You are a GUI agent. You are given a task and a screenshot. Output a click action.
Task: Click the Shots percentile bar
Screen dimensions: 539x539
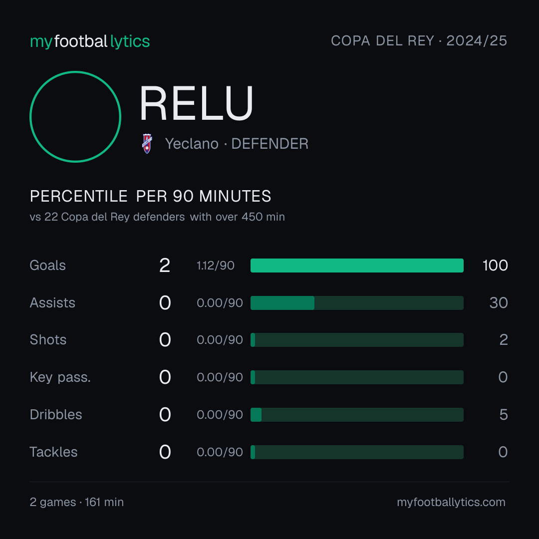357,340
